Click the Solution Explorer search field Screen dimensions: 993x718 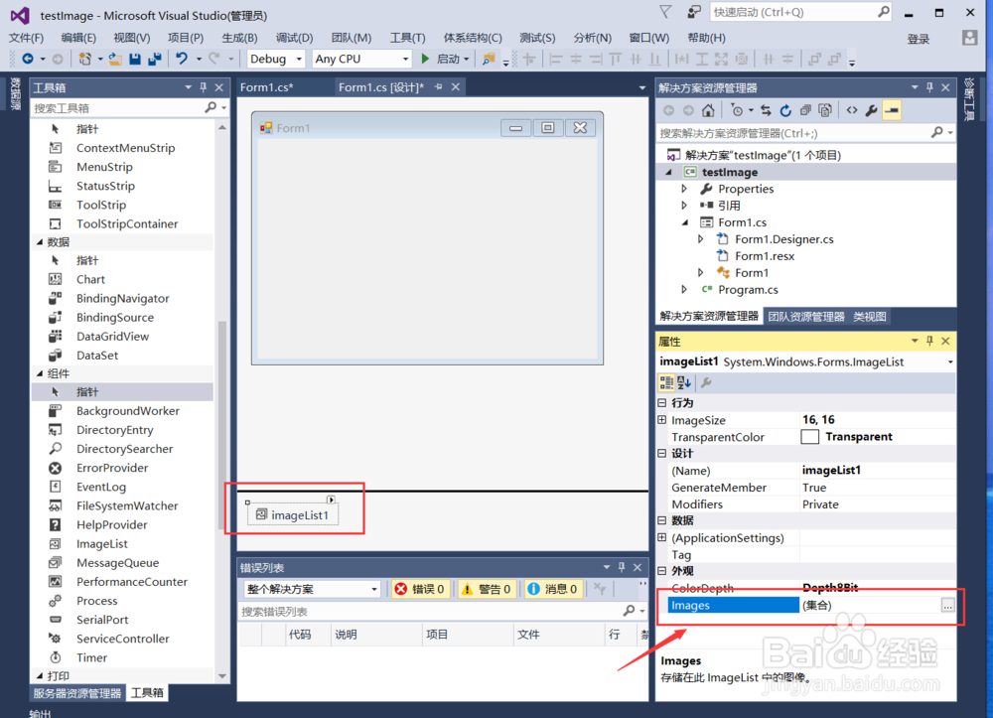tap(794, 133)
